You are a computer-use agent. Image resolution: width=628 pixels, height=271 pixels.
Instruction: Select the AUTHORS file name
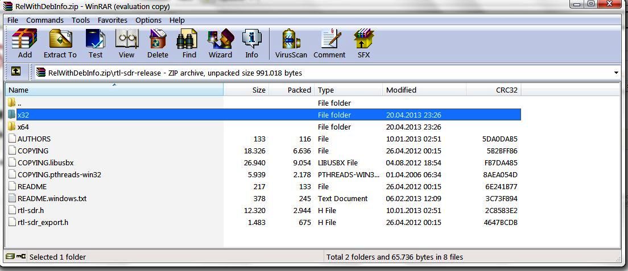coord(34,139)
